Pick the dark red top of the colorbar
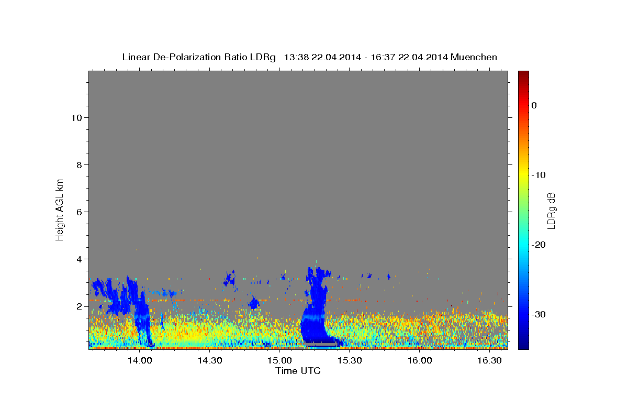 pos(523,74)
